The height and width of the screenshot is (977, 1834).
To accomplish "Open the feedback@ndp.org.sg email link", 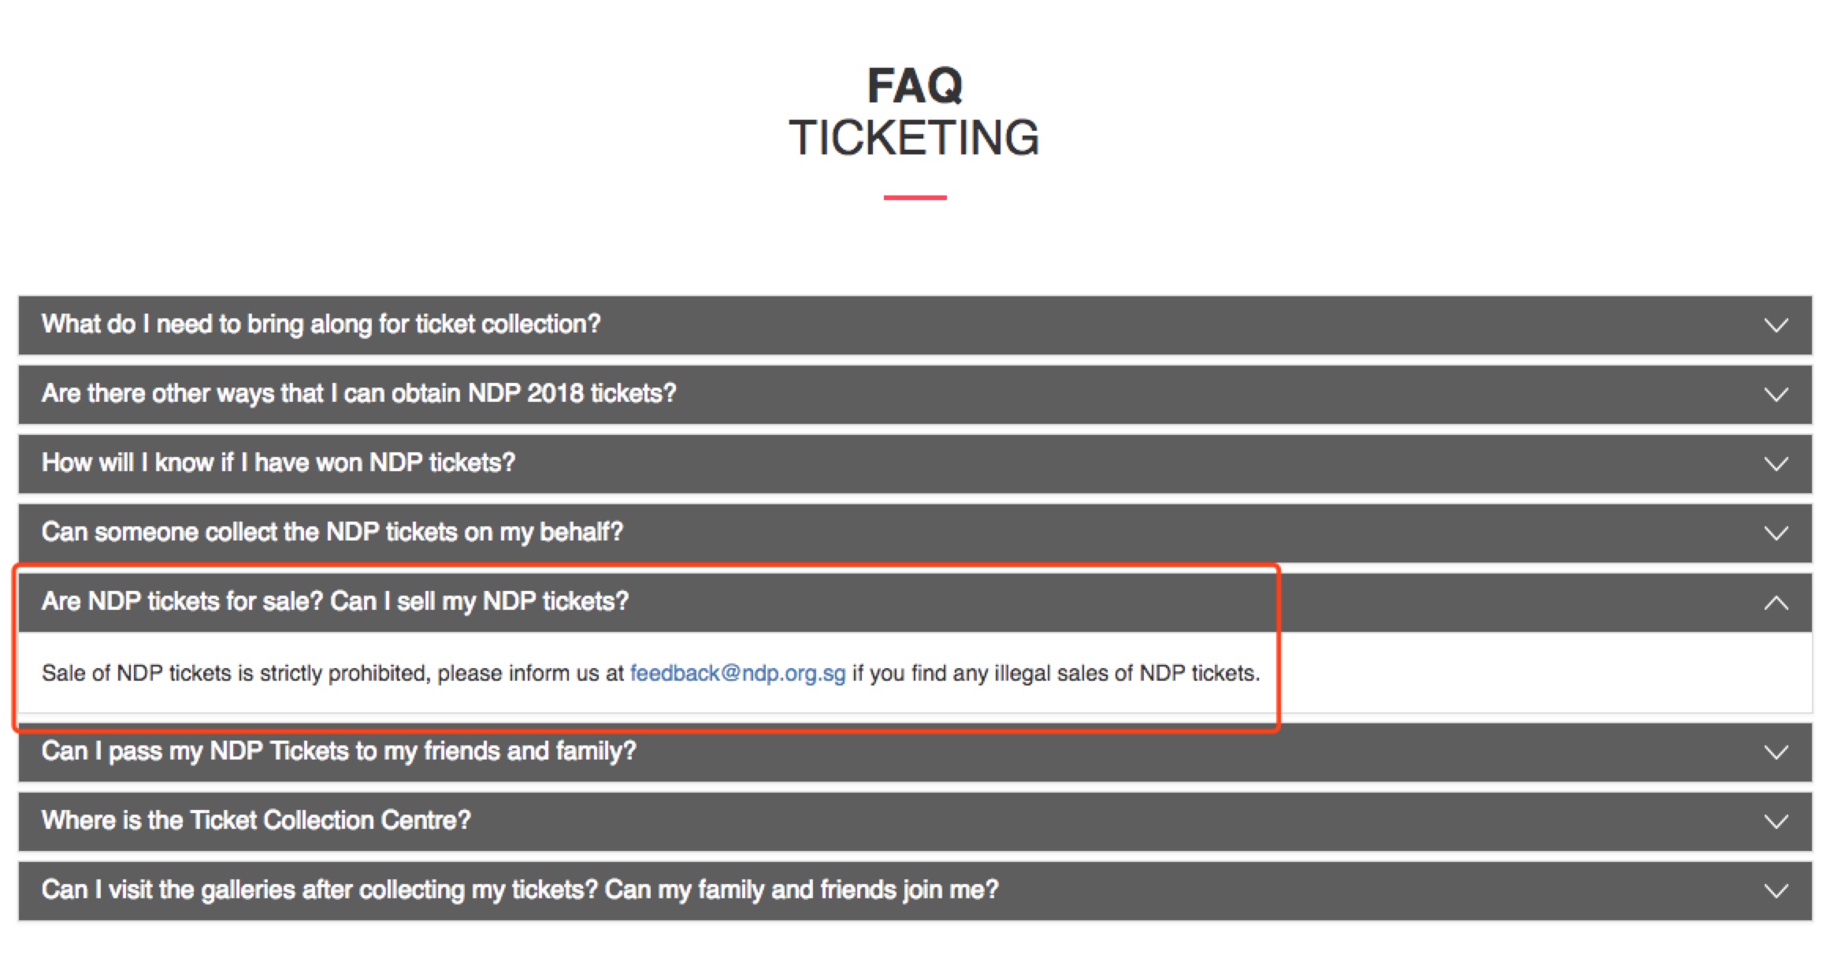I will pyautogui.click(x=737, y=674).
